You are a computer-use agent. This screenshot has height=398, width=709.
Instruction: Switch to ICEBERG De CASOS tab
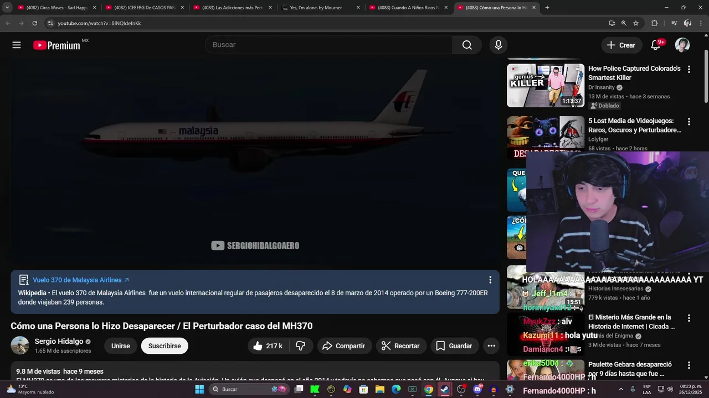pos(145,8)
